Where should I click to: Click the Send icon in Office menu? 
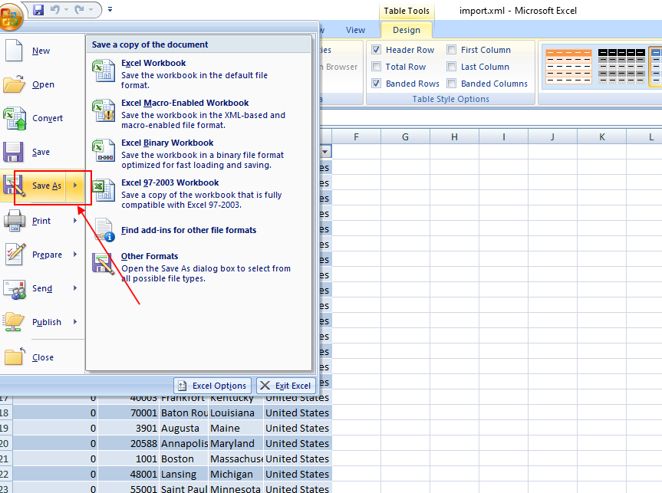tap(15, 289)
